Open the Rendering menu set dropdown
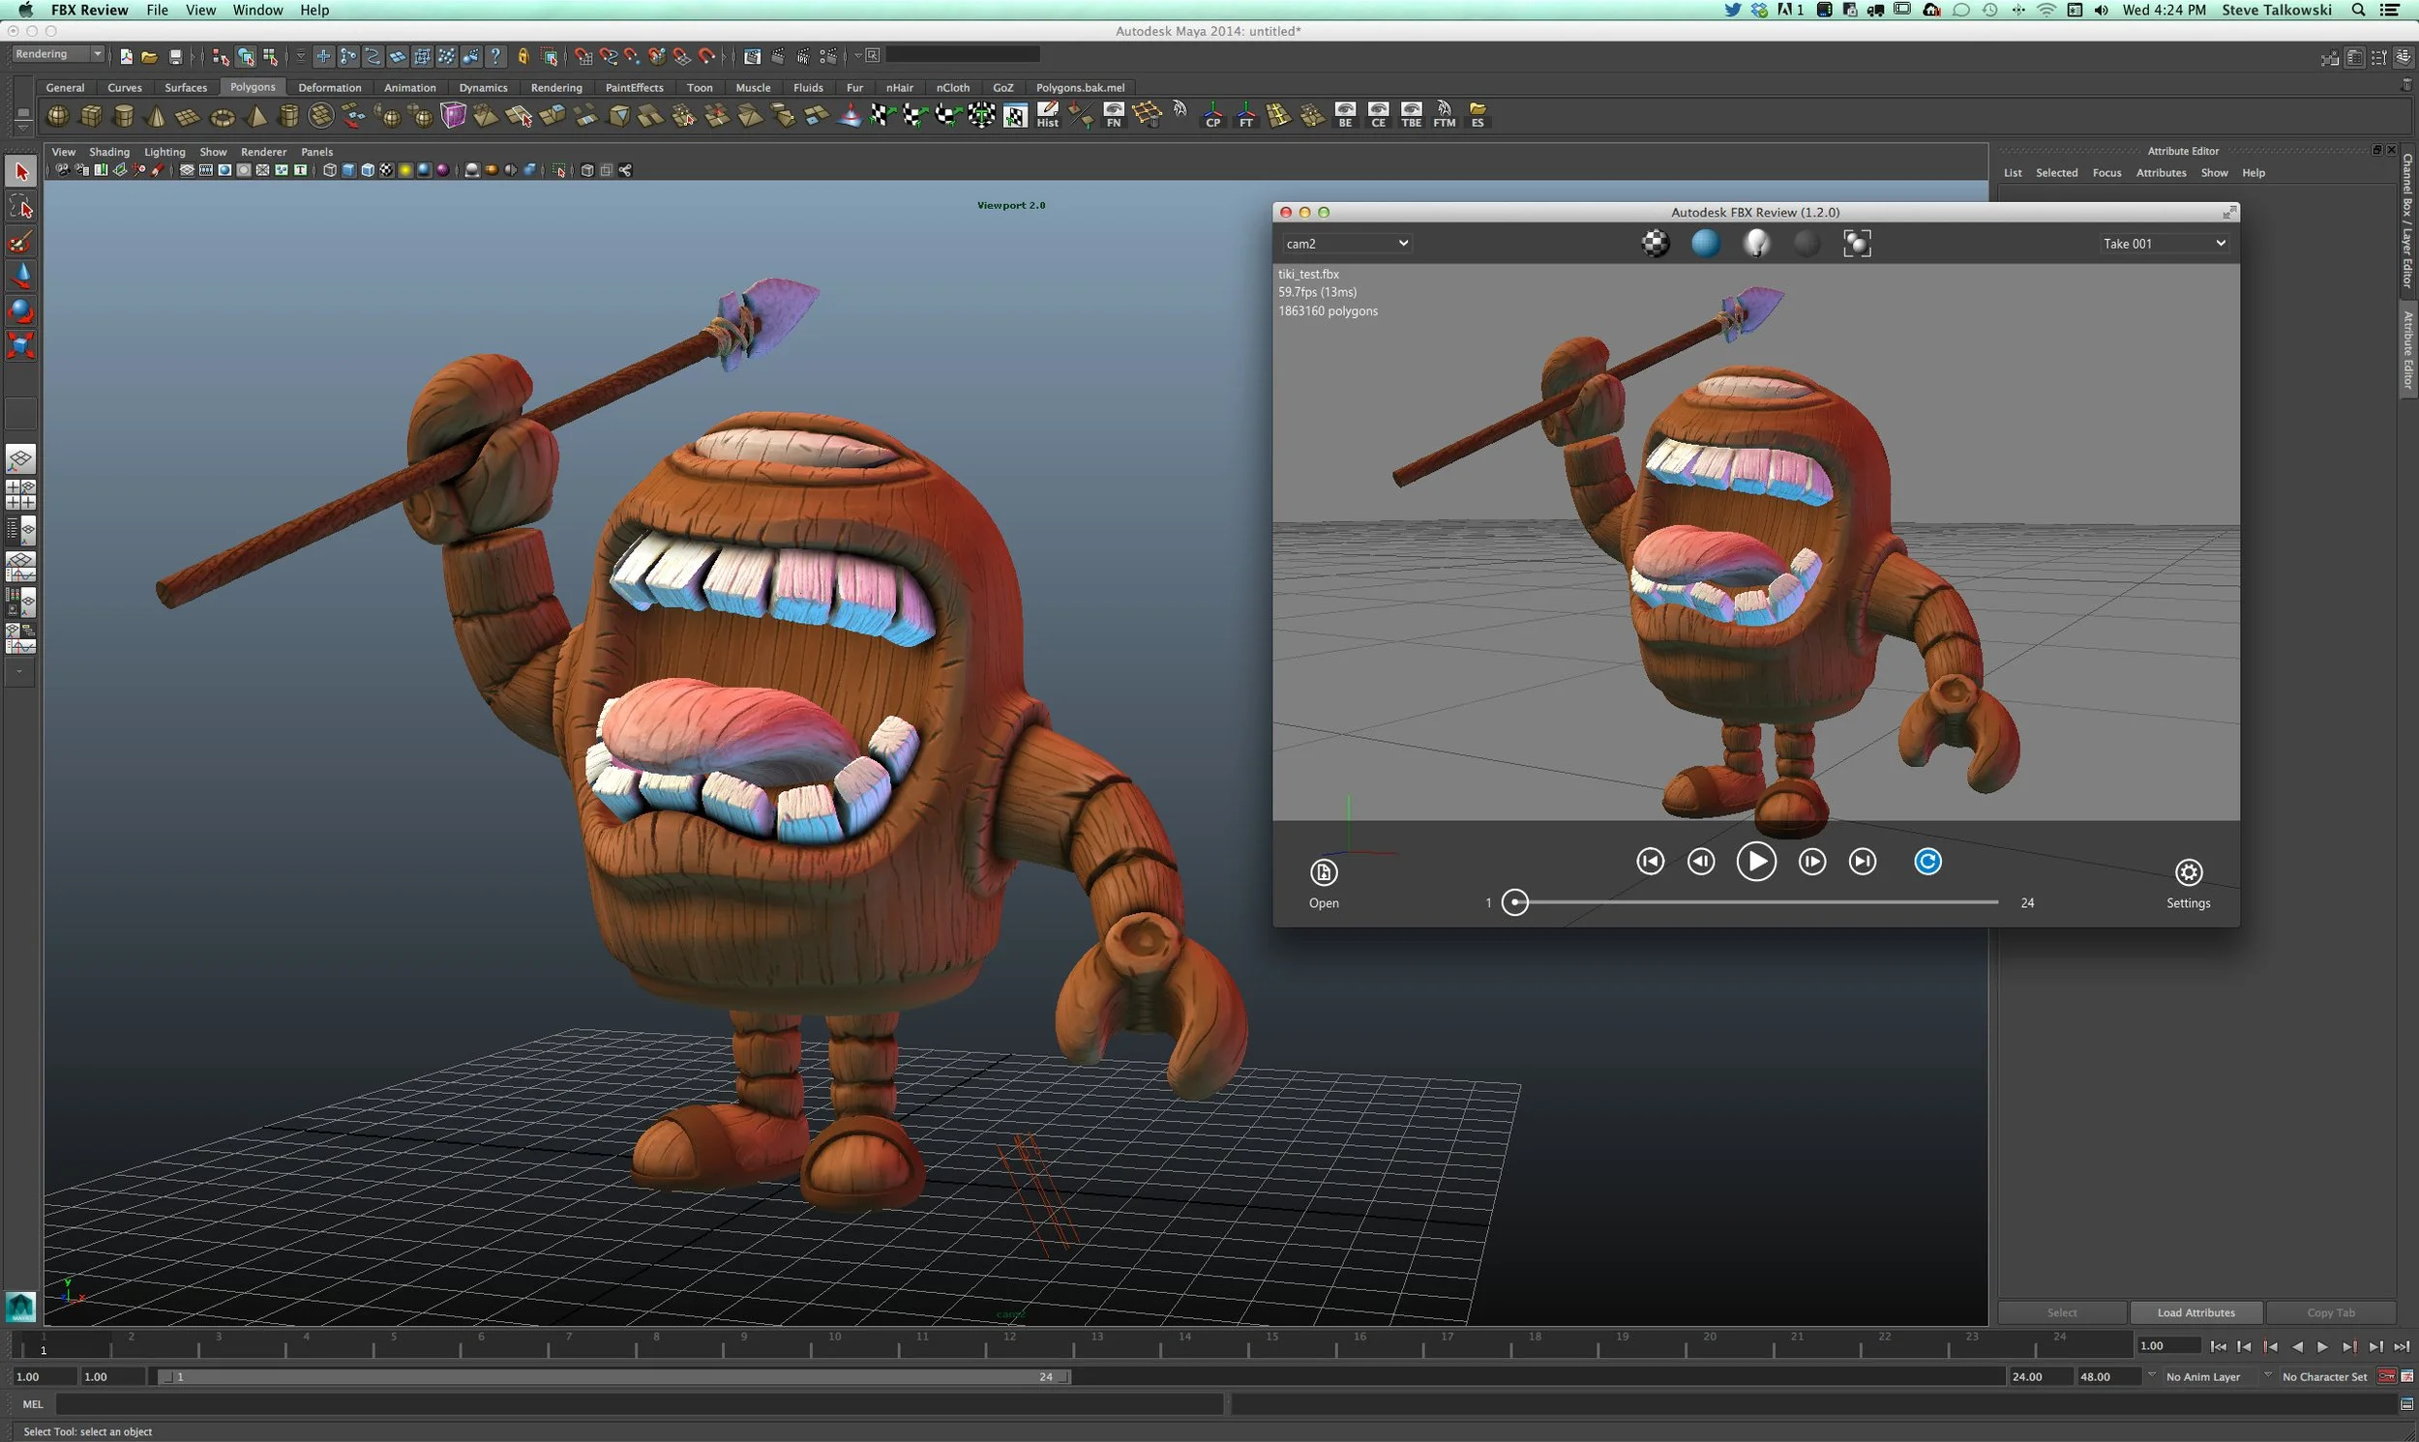 point(57,54)
